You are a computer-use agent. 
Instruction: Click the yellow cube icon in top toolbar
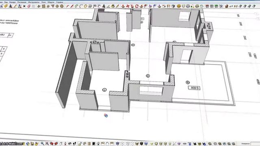179,6
